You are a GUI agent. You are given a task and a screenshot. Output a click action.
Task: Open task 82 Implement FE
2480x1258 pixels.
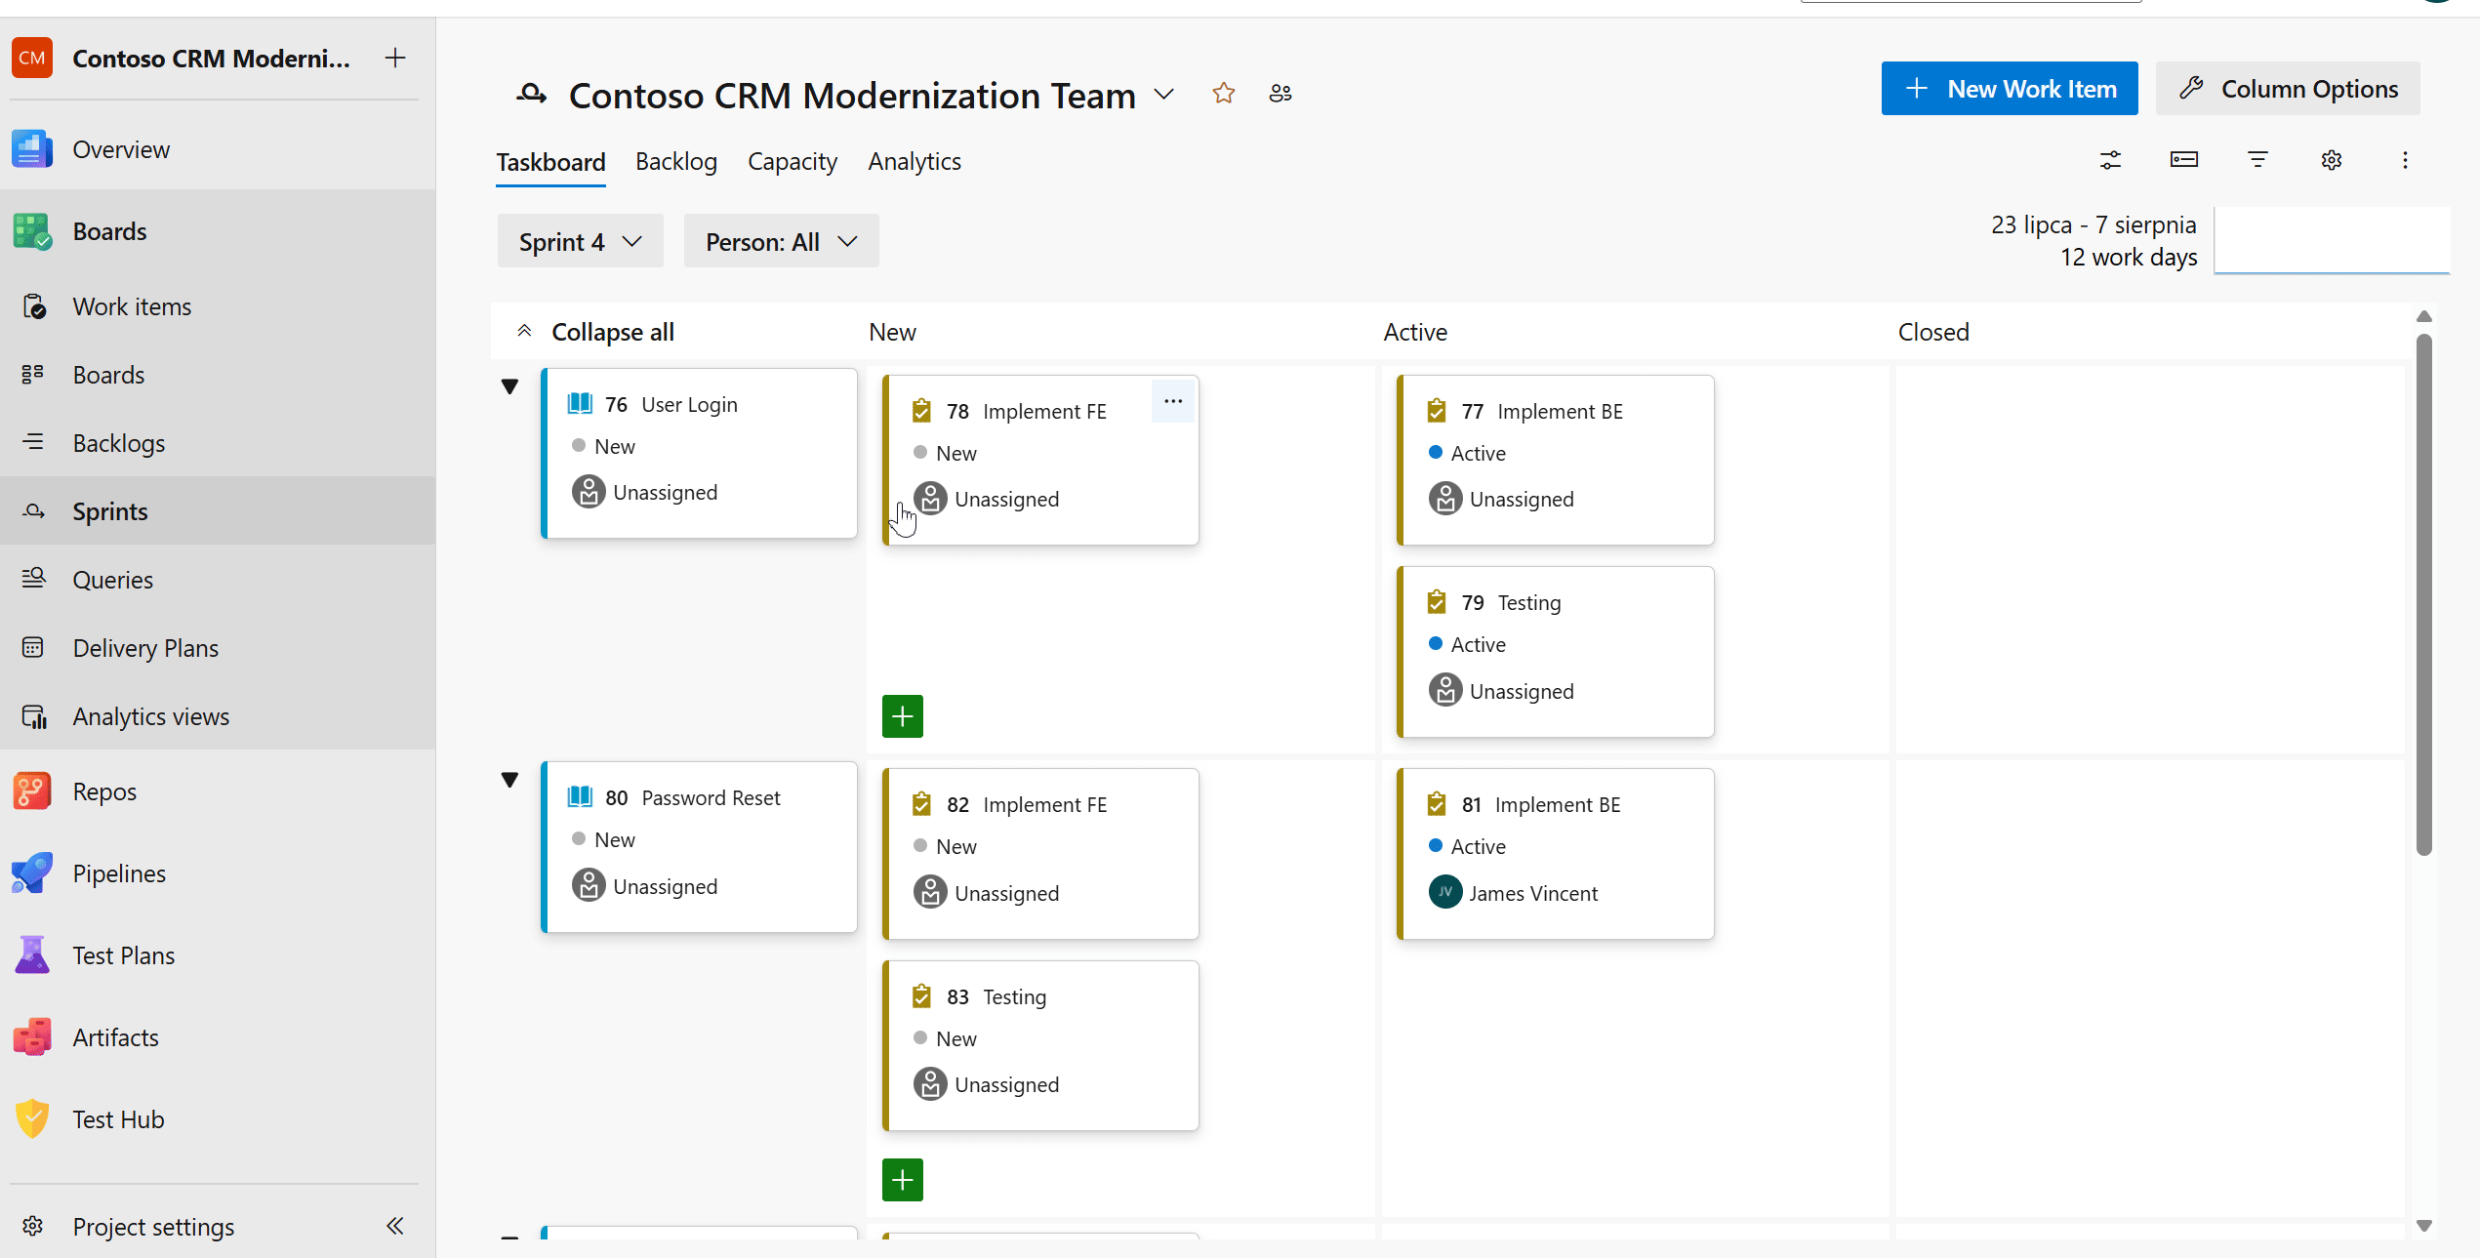click(1044, 804)
